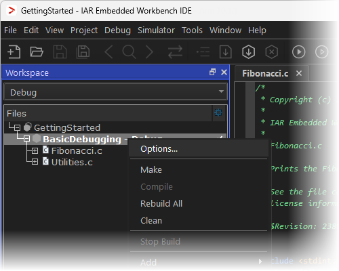Float the Workspace panel with restore icon
The image size is (339, 271).
[x=212, y=72]
